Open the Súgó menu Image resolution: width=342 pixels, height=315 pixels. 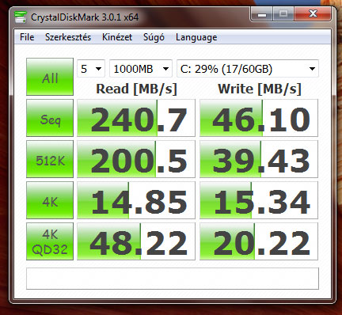154,37
